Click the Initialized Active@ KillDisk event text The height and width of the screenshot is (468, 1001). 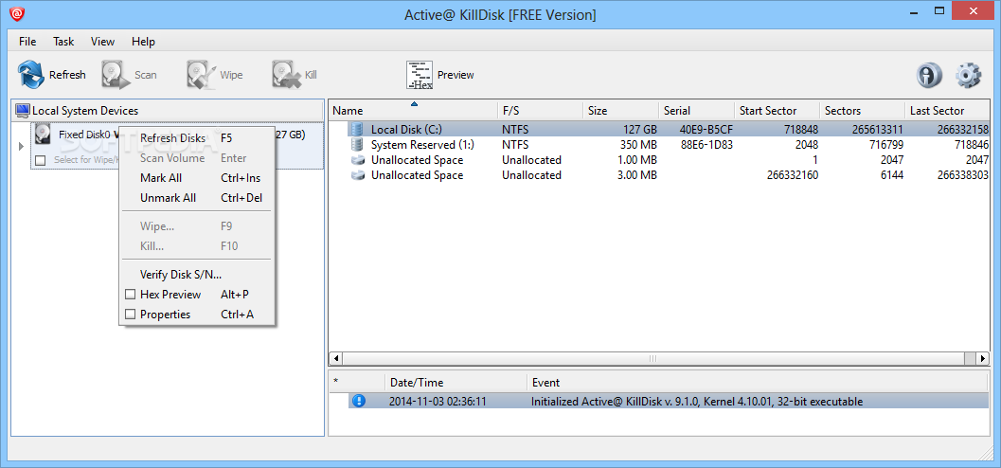[696, 402]
